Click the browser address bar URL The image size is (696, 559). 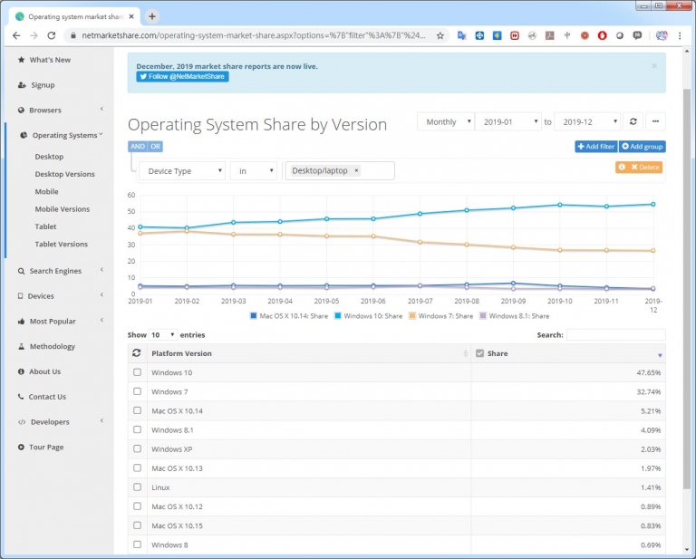click(x=253, y=35)
